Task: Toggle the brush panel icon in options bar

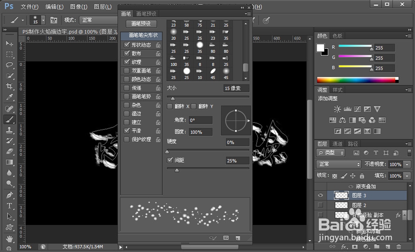Action: click(x=54, y=20)
